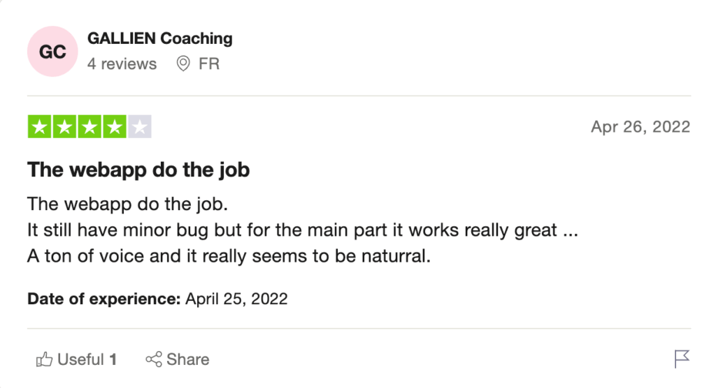Open the review titled 'The webapp do the job'
This screenshot has height=388, width=716.
click(x=138, y=169)
